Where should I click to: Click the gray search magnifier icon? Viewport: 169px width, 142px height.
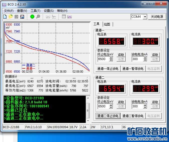[38, 17]
